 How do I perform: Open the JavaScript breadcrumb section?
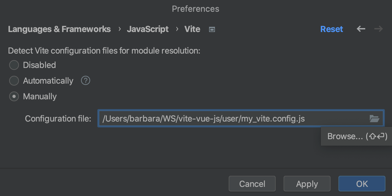[148, 29]
